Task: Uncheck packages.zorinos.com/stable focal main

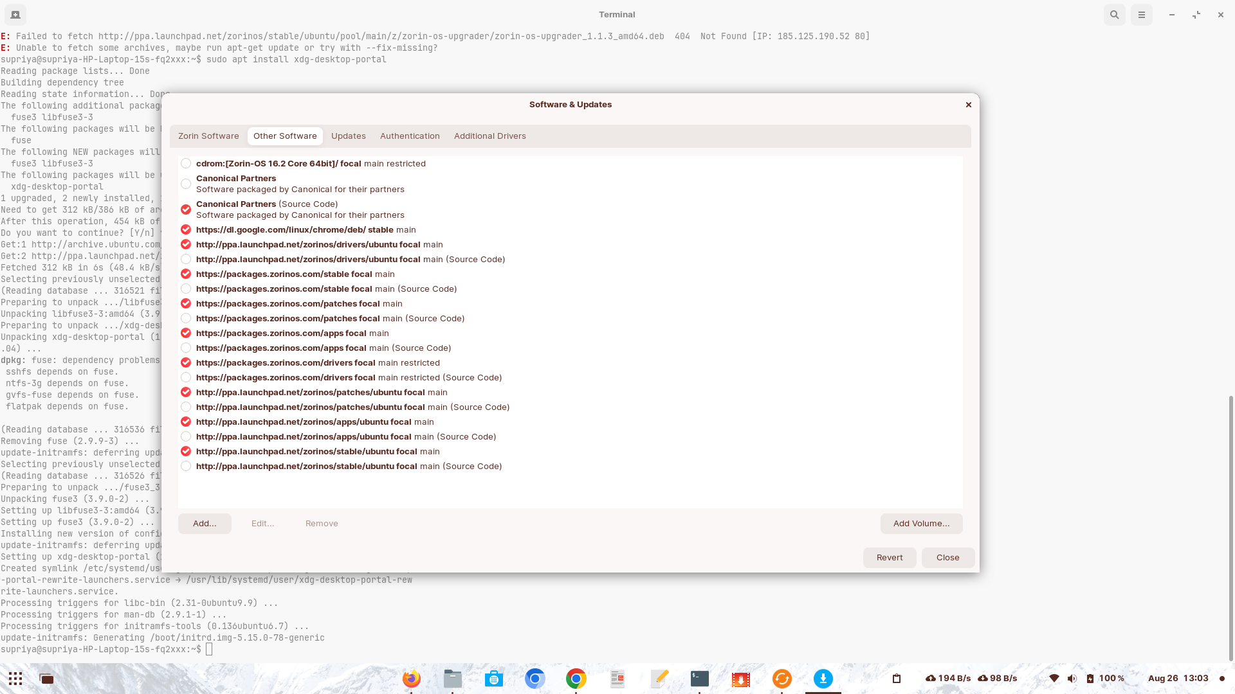Action: (186, 274)
